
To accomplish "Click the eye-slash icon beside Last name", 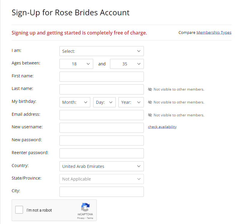I will pyautogui.click(x=150, y=89).
